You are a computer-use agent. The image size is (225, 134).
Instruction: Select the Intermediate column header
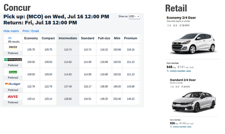68,38
